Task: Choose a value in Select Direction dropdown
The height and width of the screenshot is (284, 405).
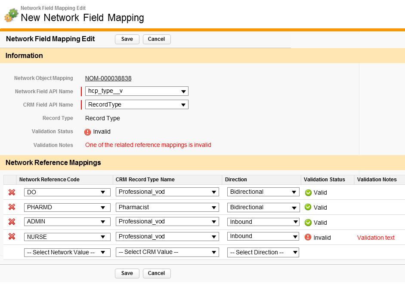Action: (x=263, y=252)
